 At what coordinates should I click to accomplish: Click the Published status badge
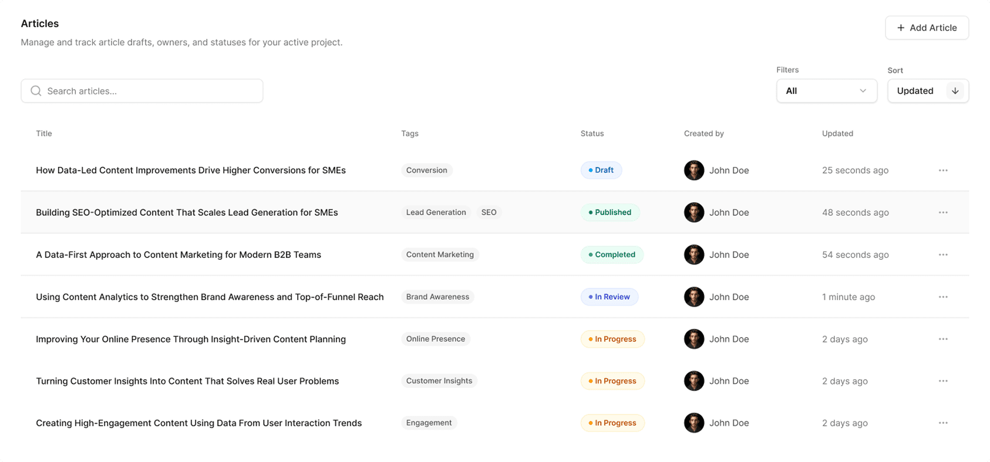point(610,213)
